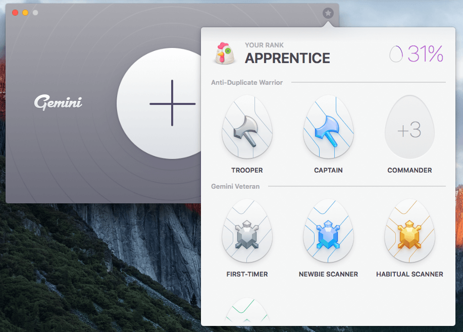Select the APPRENTICE rank title text
Viewport: 463px width, 332px height.
point(287,58)
